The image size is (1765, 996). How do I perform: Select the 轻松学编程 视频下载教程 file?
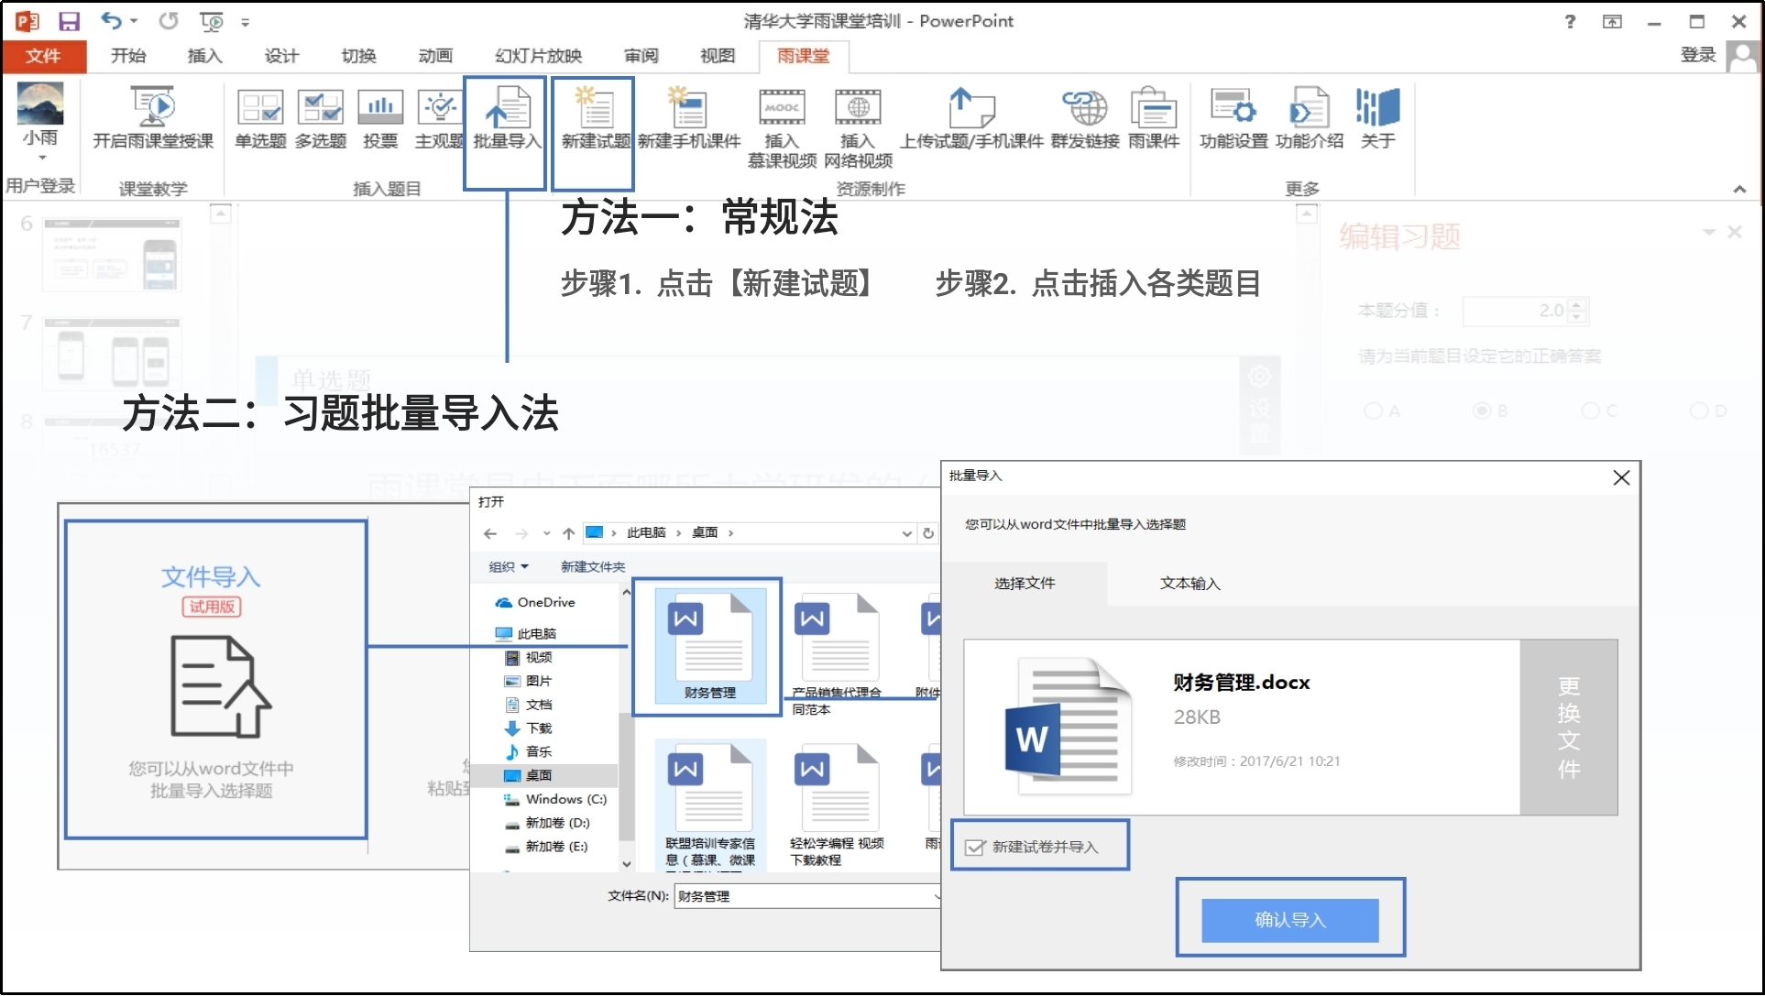[x=837, y=804]
